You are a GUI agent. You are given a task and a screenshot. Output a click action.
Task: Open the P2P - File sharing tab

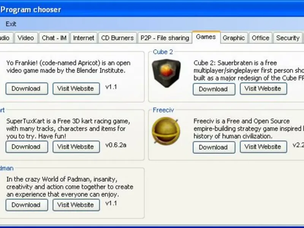tap(165, 38)
